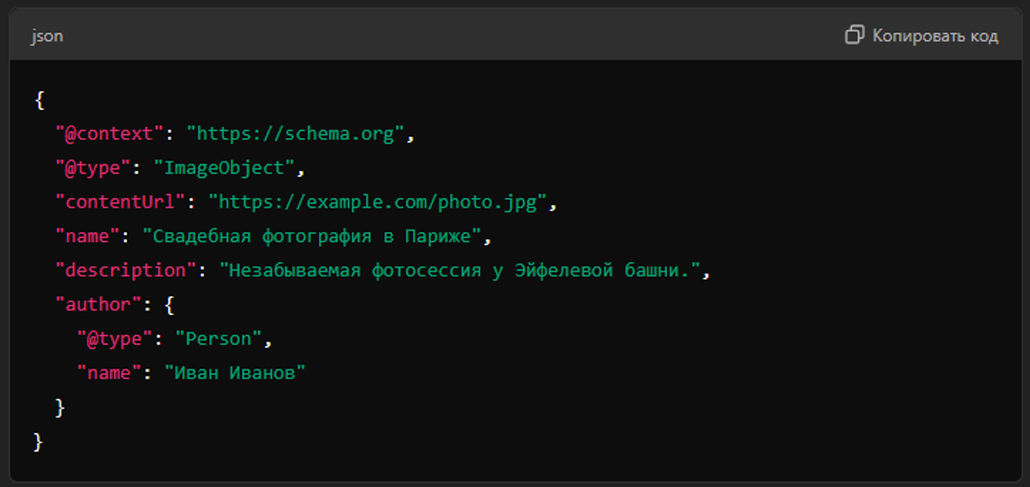Click the copy code icon

pyautogui.click(x=854, y=35)
